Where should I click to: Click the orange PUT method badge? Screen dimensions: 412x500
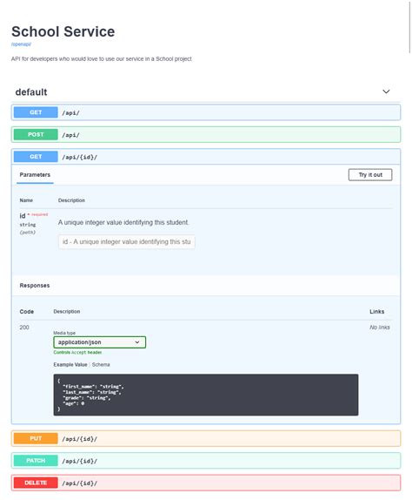pyautogui.click(x=36, y=438)
